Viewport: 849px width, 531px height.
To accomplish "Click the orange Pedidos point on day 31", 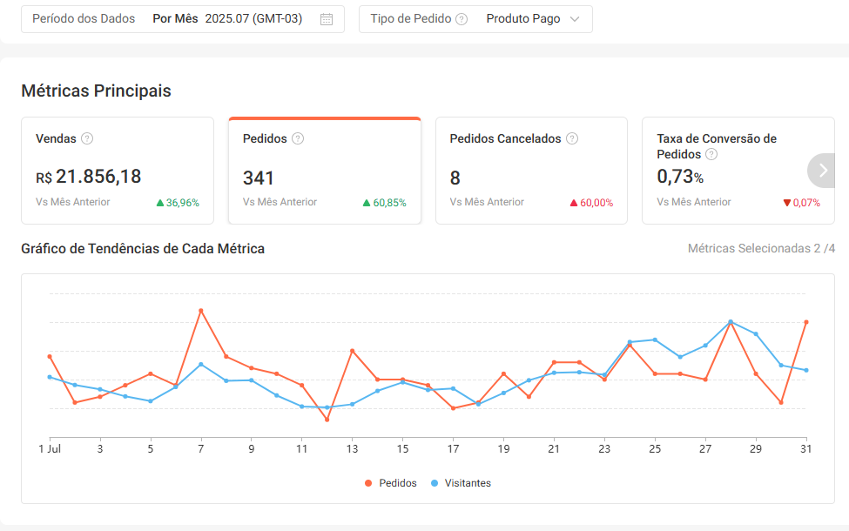I will 806,322.
